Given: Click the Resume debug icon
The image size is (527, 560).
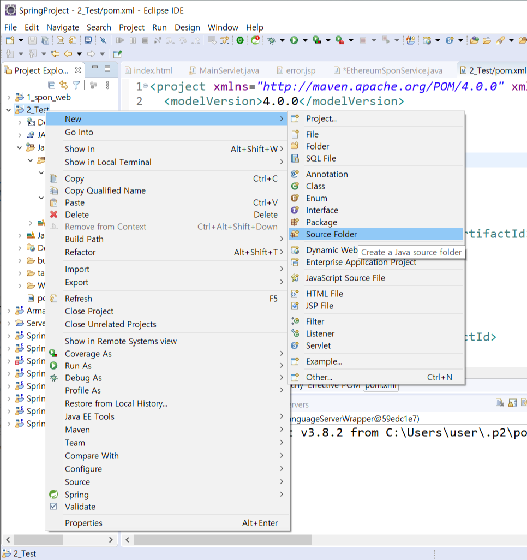Looking at the screenshot, I should [120, 40].
